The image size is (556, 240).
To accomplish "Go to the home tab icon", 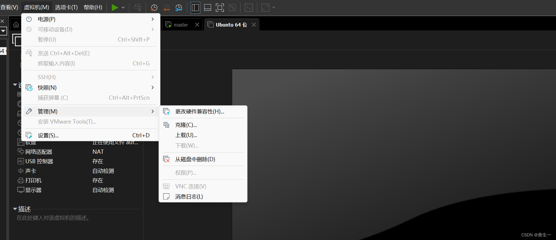I will click(16, 24).
